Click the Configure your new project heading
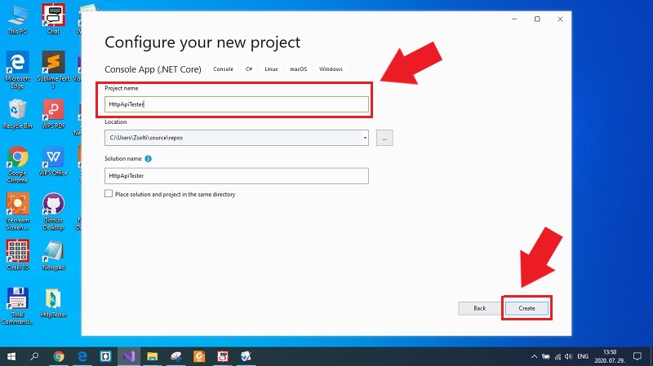The height and width of the screenshot is (366, 653). coord(202,42)
